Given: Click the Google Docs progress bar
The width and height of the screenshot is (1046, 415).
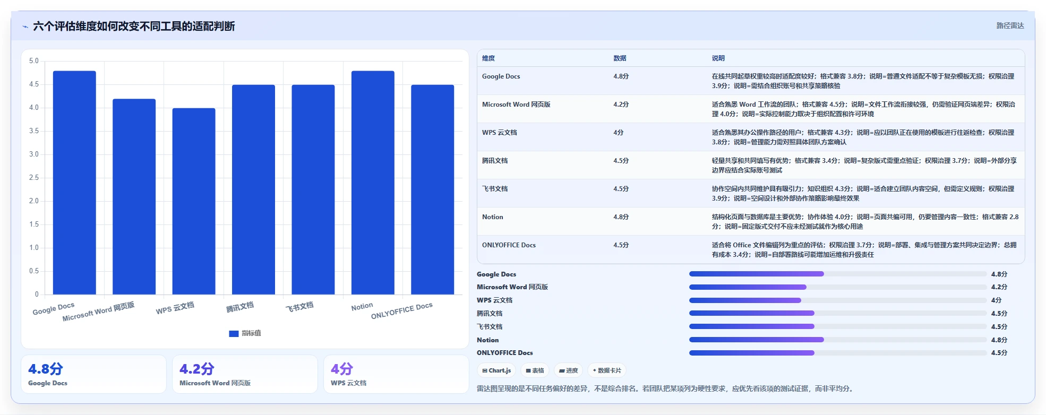Looking at the screenshot, I should click(838, 274).
